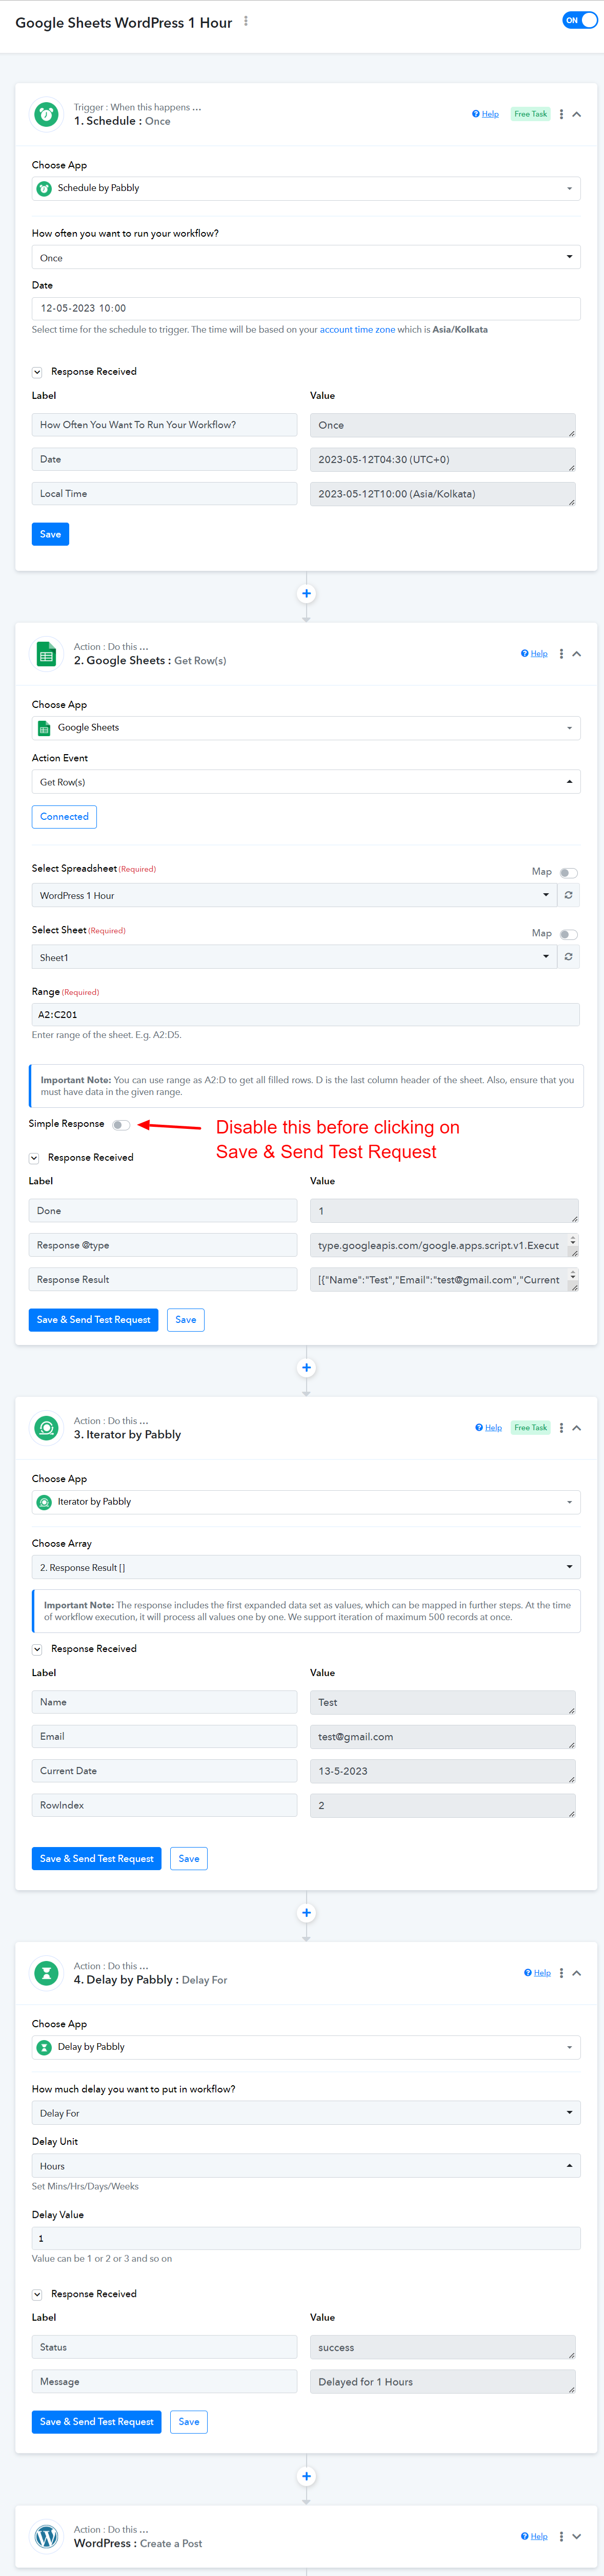The width and height of the screenshot is (604, 2576).
Task: Open spreadsheet dropdown showing WordPress 1 Hour
Action: point(293,895)
